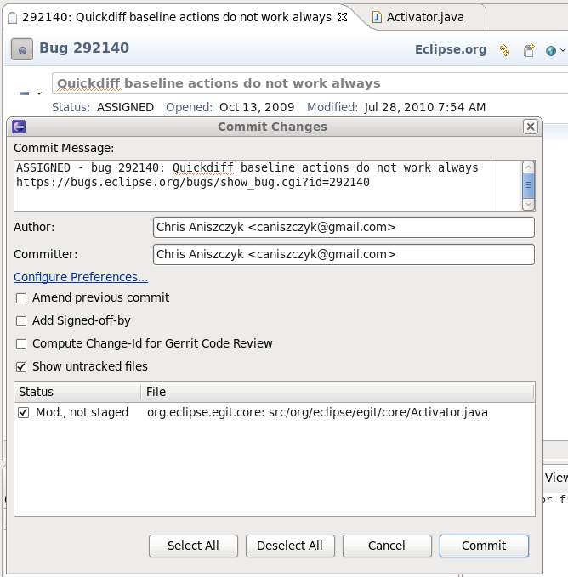This screenshot has width=568, height=577.
Task: Close the 292140 bug editor tab
Action: pyautogui.click(x=343, y=17)
